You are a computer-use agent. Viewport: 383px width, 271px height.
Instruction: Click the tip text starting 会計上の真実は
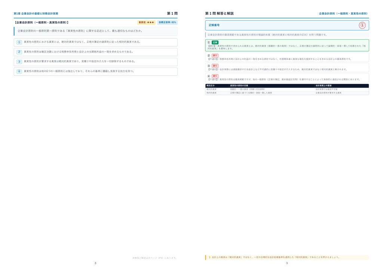pyautogui.click(x=276, y=257)
